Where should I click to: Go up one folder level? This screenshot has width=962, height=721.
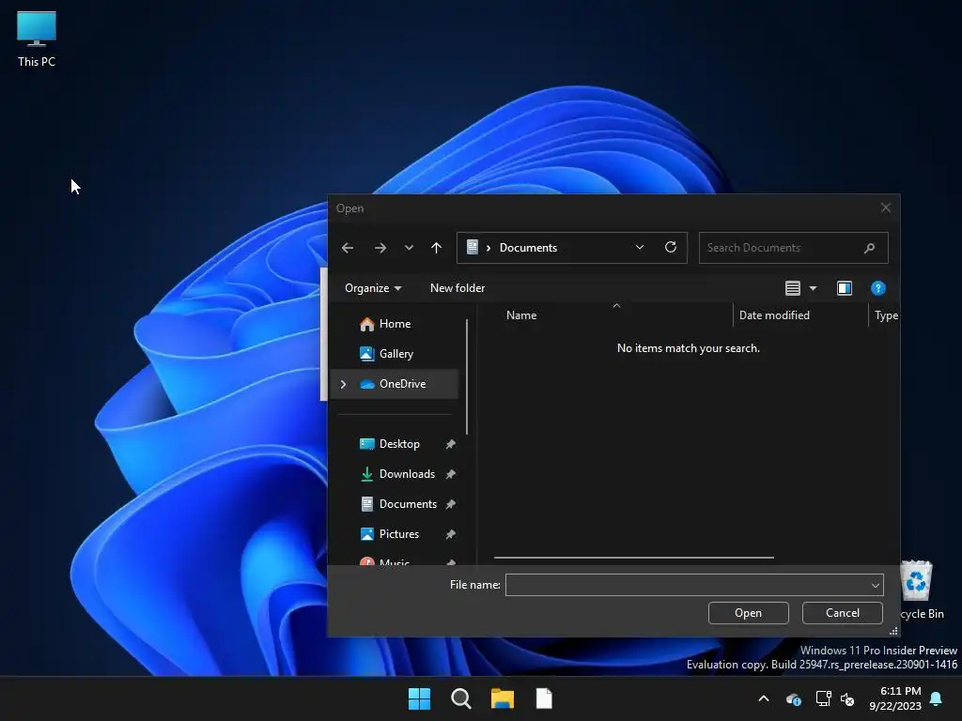[436, 248]
